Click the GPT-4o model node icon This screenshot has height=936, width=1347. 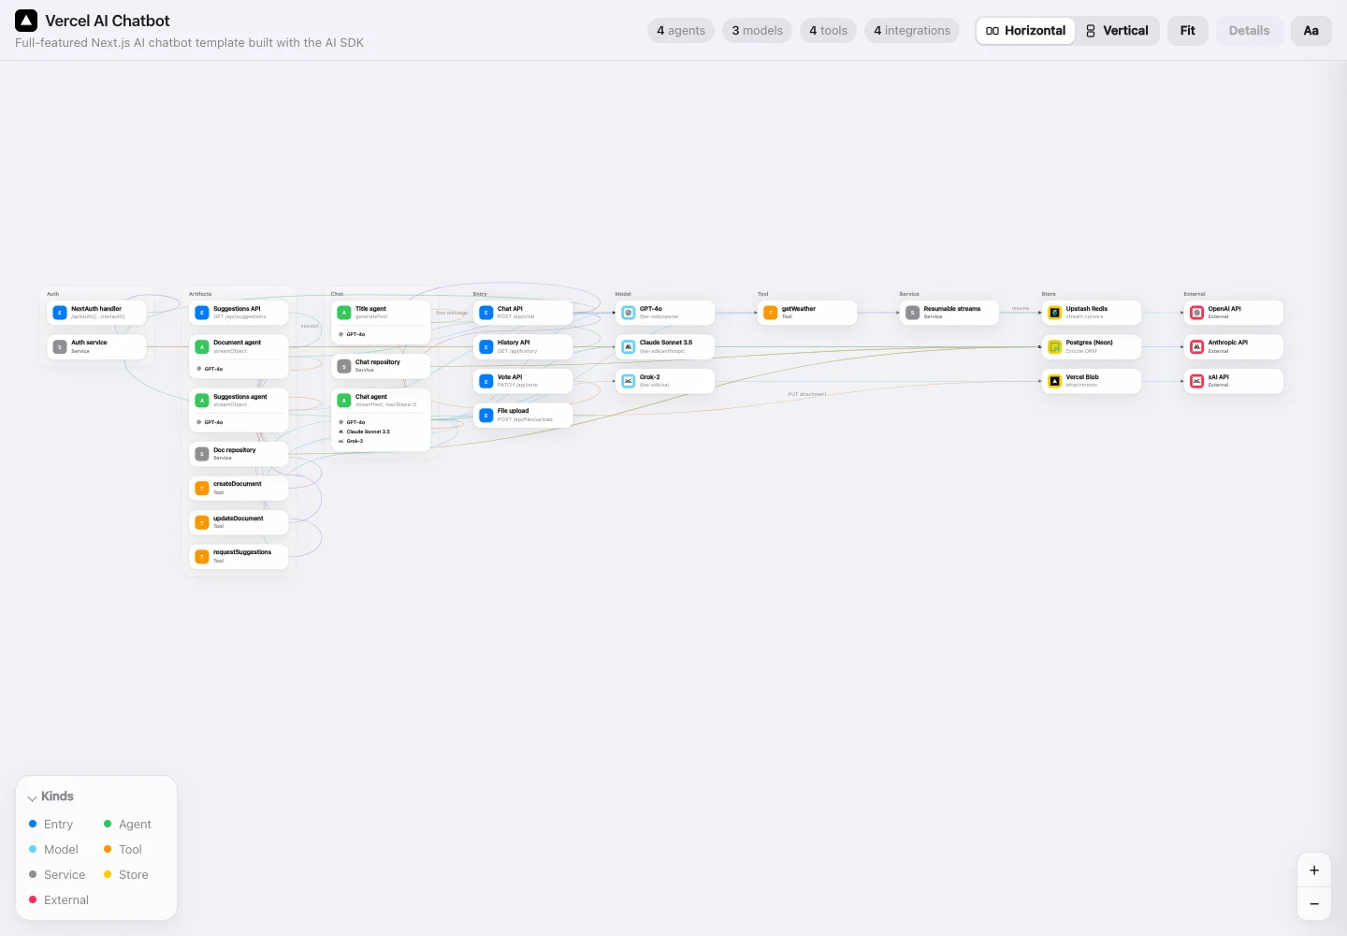click(629, 313)
